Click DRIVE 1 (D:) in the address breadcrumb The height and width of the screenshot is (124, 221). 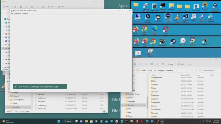152,70
